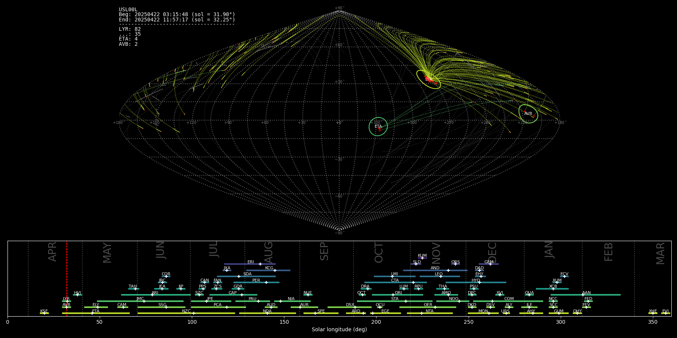Viewport: 677px width, 338px height.
Task: Click the USL00L station title text
Action: (x=128, y=10)
